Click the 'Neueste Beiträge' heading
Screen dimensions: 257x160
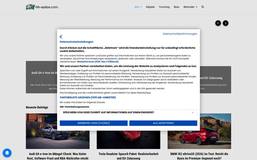(37, 107)
